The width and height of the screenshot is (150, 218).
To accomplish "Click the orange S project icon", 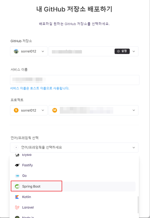I will (x=16, y=110).
